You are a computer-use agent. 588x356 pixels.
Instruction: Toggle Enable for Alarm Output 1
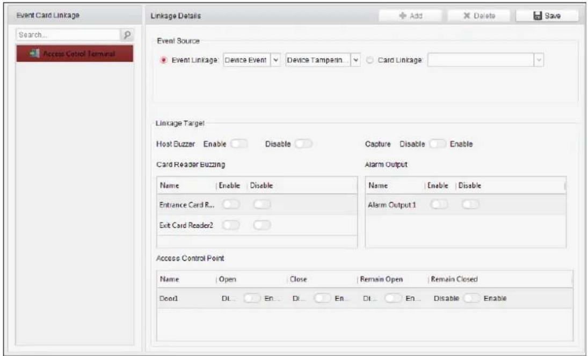(x=439, y=204)
